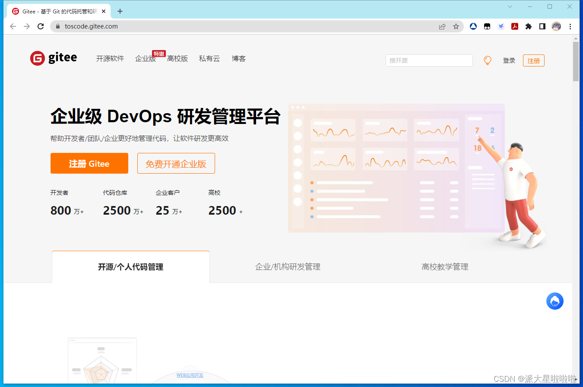
Task: Reload the page with refresh icon
Action: [x=41, y=26]
